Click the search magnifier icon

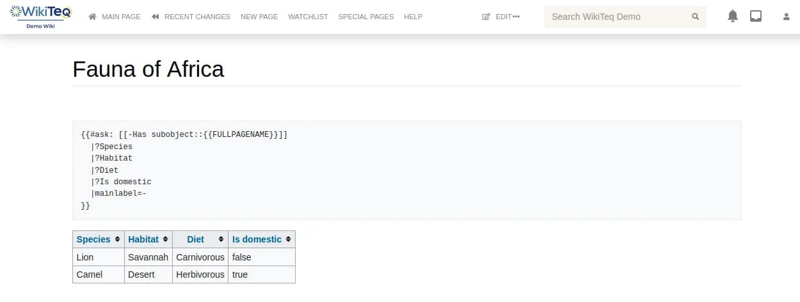[696, 17]
